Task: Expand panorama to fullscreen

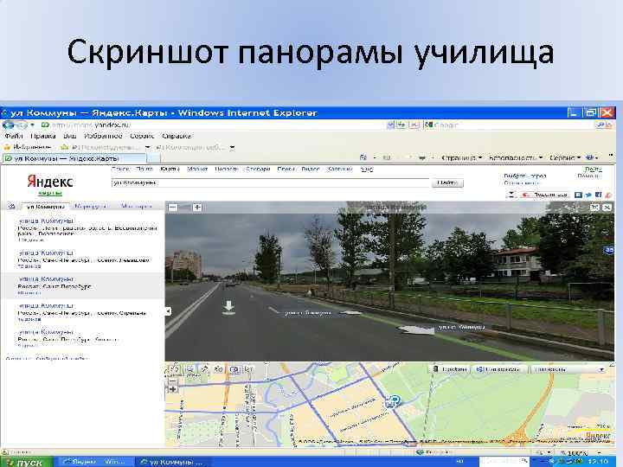Action: [x=594, y=208]
